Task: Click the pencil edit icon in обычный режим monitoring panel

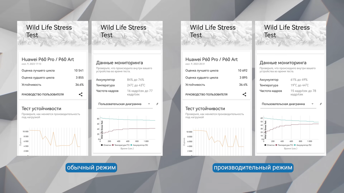Action: click(157, 104)
